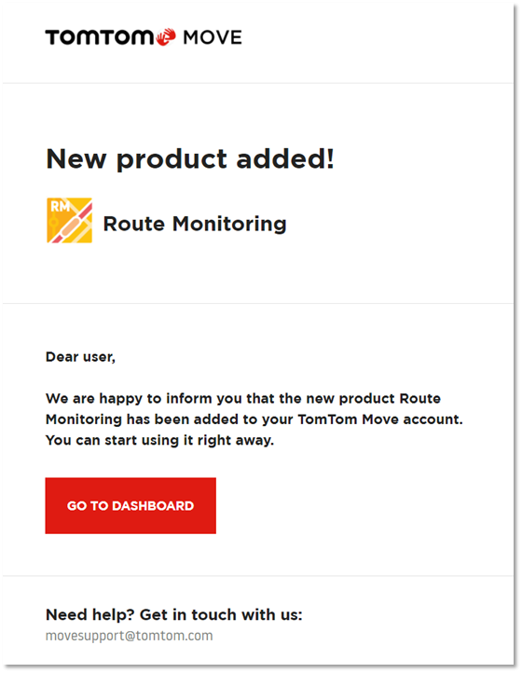The image size is (522, 673).
Task: Click the line mentioning TomTom Move account
Action: coord(254,419)
